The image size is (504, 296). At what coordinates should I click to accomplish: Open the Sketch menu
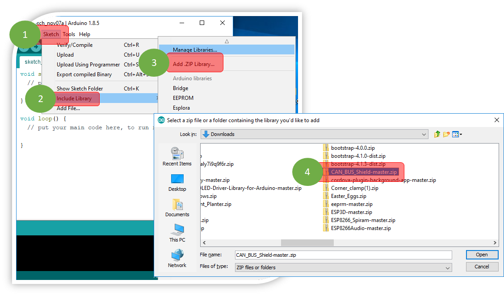coord(51,34)
